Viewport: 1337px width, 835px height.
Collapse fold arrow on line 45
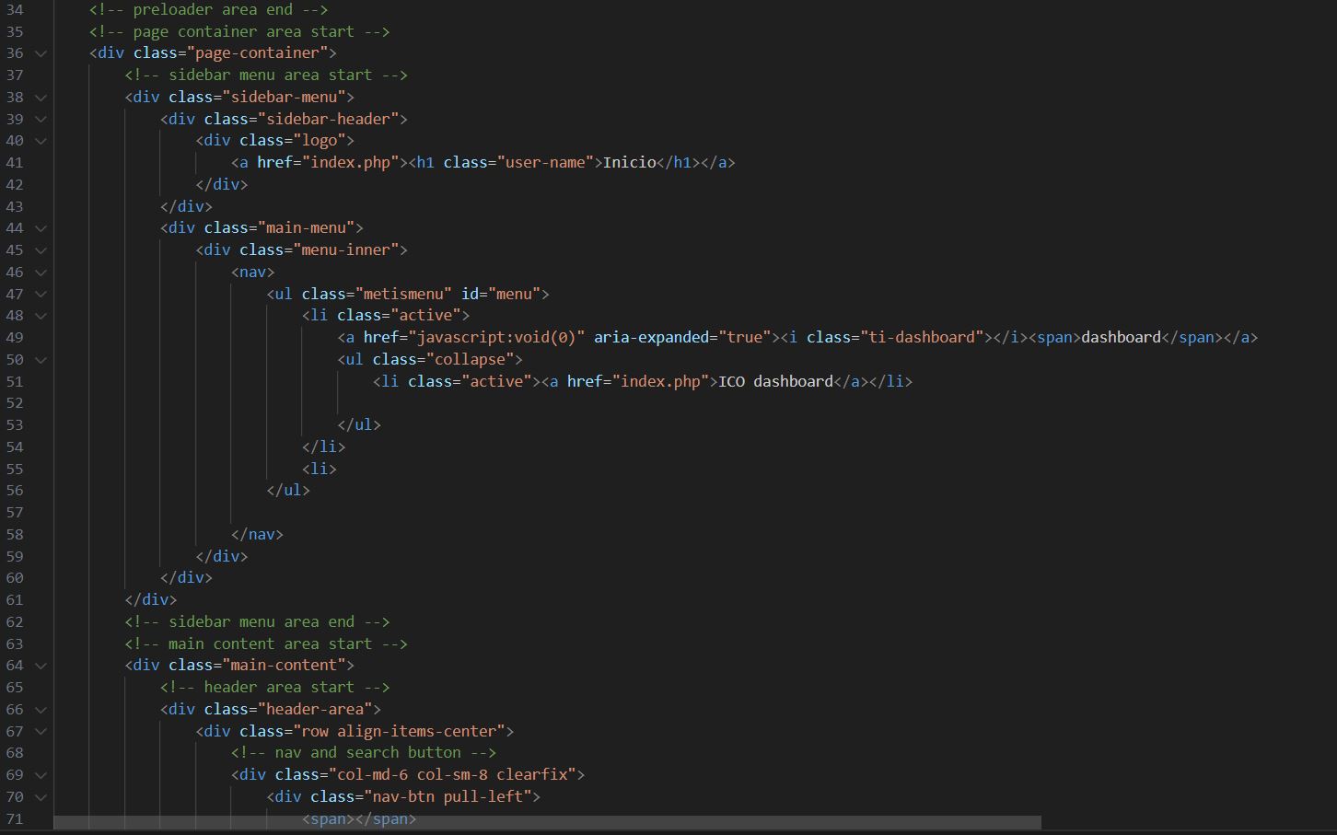41,250
